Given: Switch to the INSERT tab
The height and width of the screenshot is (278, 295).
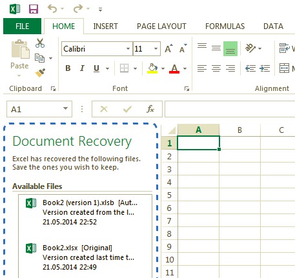Looking at the screenshot, I should tap(105, 26).
